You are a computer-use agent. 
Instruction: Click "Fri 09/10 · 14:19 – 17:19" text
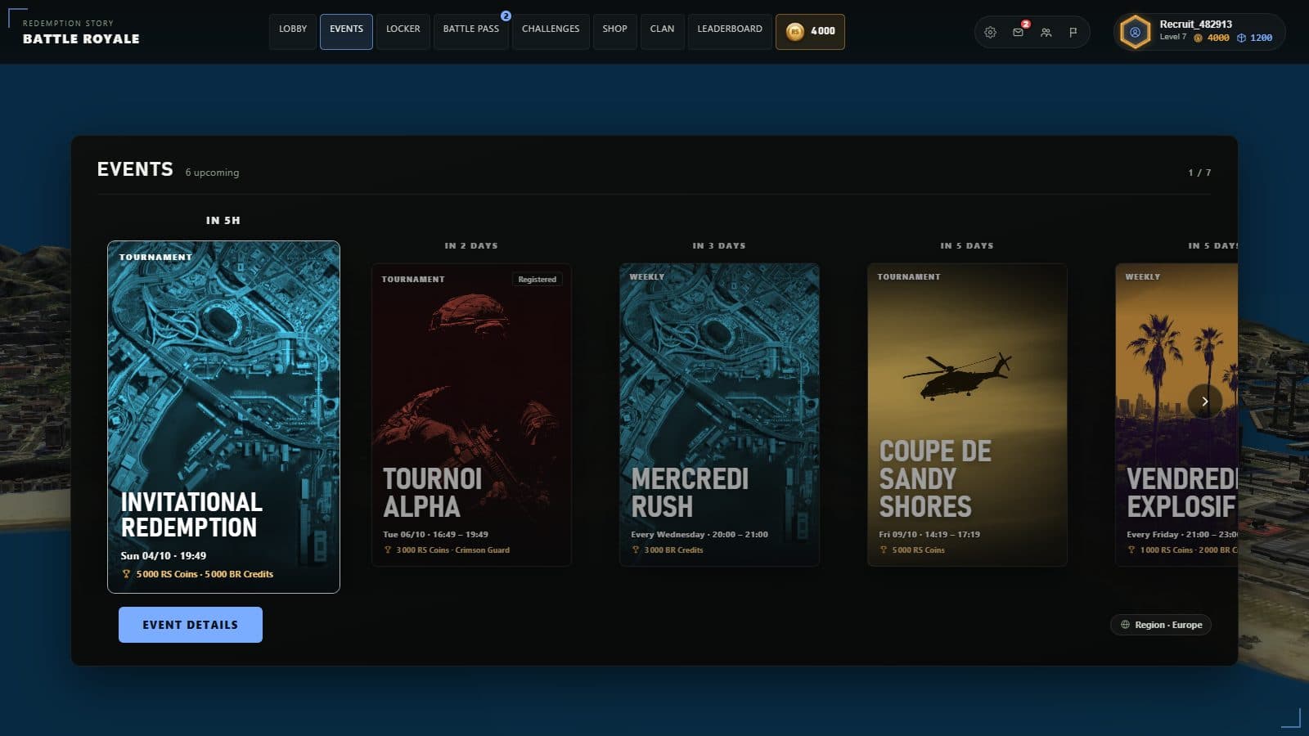click(x=929, y=535)
